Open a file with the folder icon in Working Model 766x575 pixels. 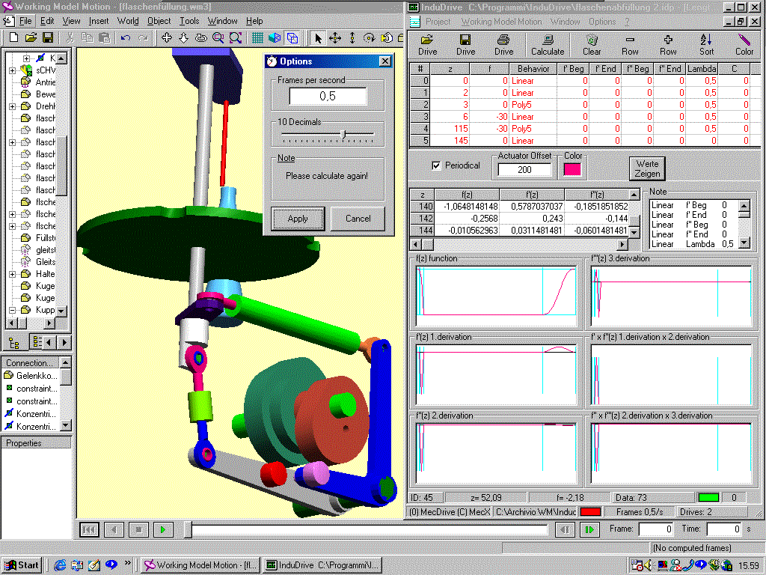coord(30,37)
